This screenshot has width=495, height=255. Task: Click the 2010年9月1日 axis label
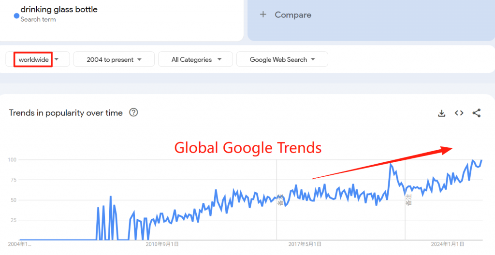162,244
